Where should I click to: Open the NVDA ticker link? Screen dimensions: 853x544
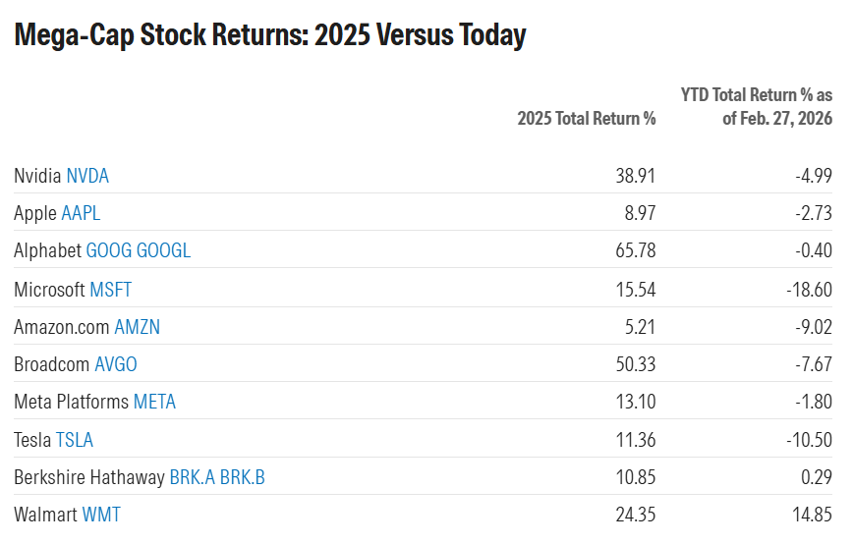click(87, 177)
